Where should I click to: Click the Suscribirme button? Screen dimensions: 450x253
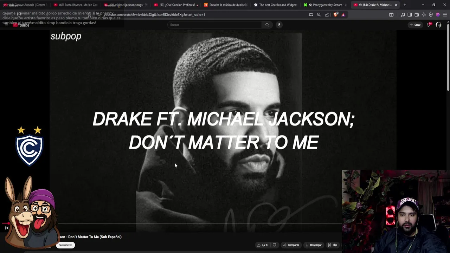(65, 245)
